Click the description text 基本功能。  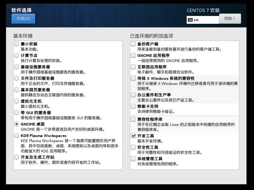30,49
